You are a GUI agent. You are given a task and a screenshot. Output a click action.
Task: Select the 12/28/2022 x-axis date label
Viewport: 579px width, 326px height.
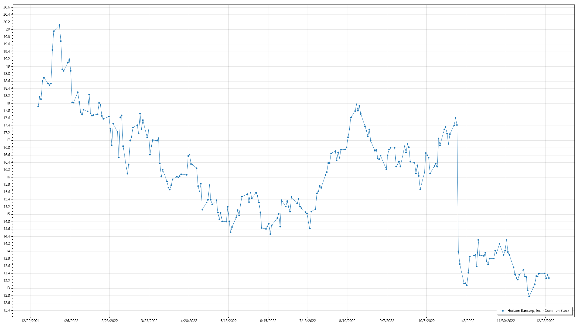[x=545, y=321]
